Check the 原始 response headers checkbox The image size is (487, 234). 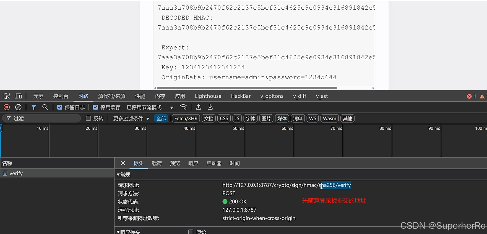pyautogui.click(x=191, y=232)
